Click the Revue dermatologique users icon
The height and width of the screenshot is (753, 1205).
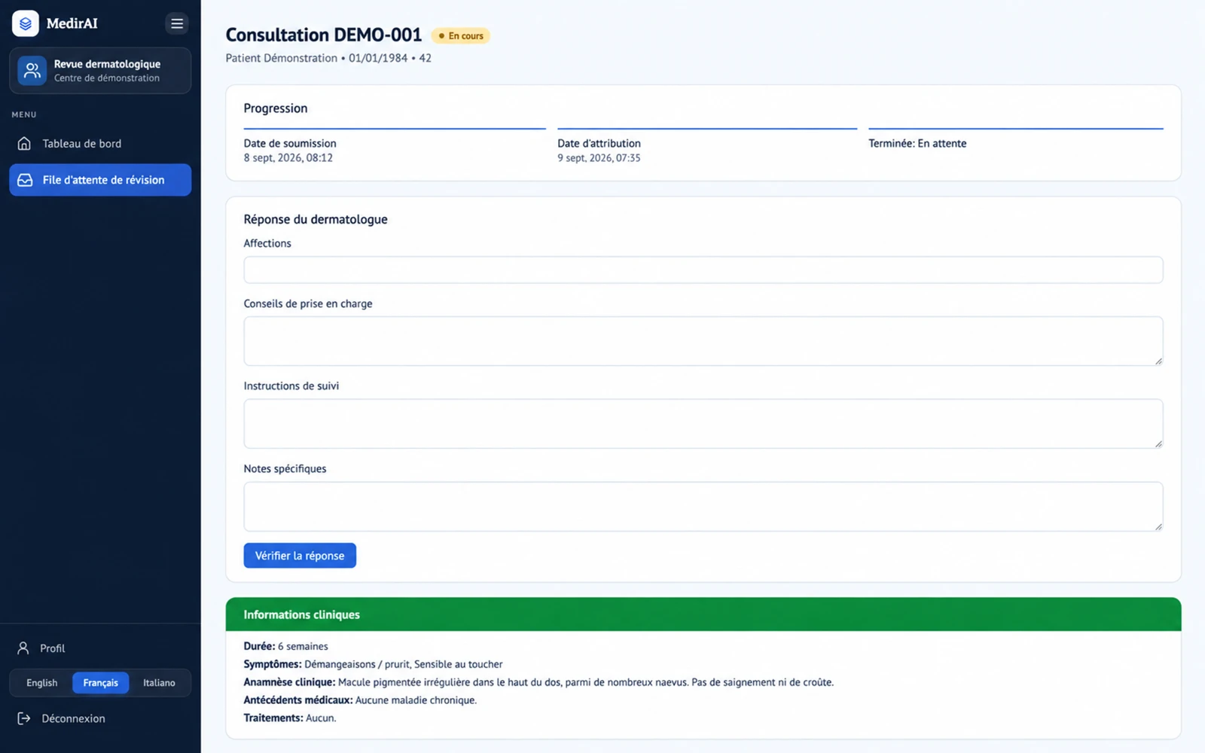(32, 71)
